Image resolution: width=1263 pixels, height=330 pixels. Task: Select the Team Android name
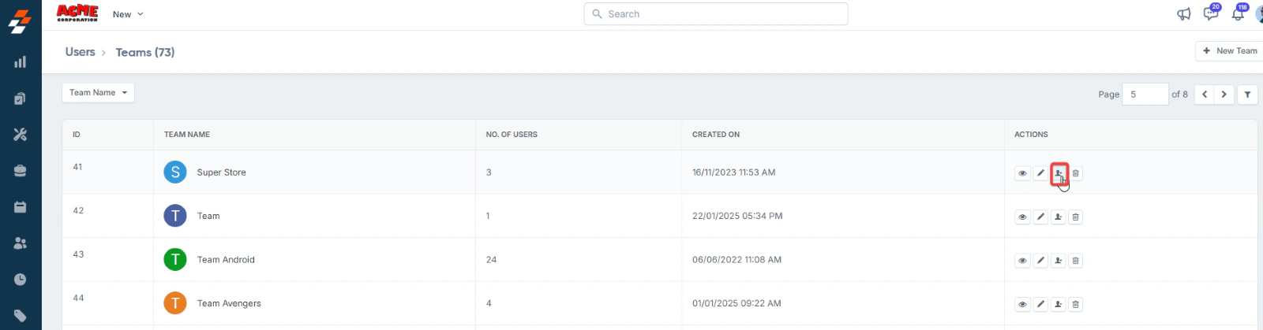pos(226,260)
